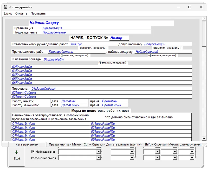This screenshot has width=208, height=169.
Task: Expand the second combo box in the Разрешение выдал row
Action: click(x=132, y=158)
